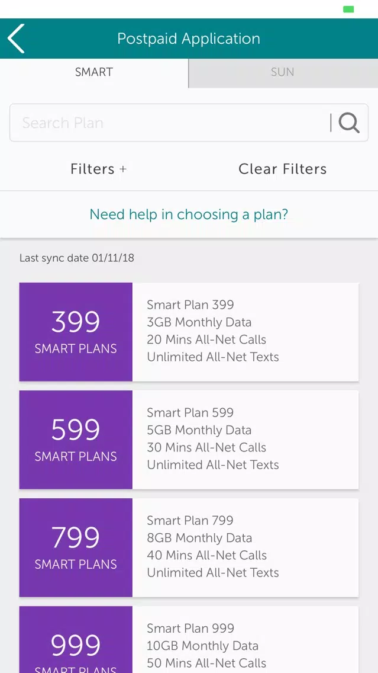Tap the green battery indicator icon
Viewport: 378px width, 673px height.
point(348,9)
